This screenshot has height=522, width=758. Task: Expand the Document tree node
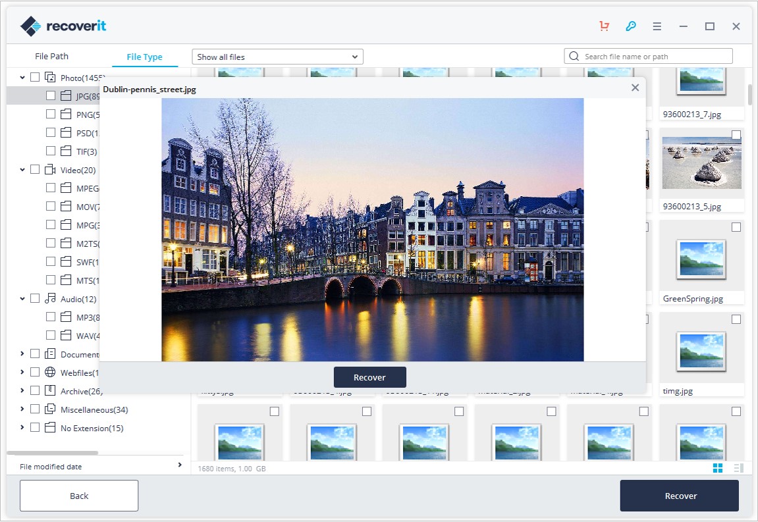(x=22, y=353)
